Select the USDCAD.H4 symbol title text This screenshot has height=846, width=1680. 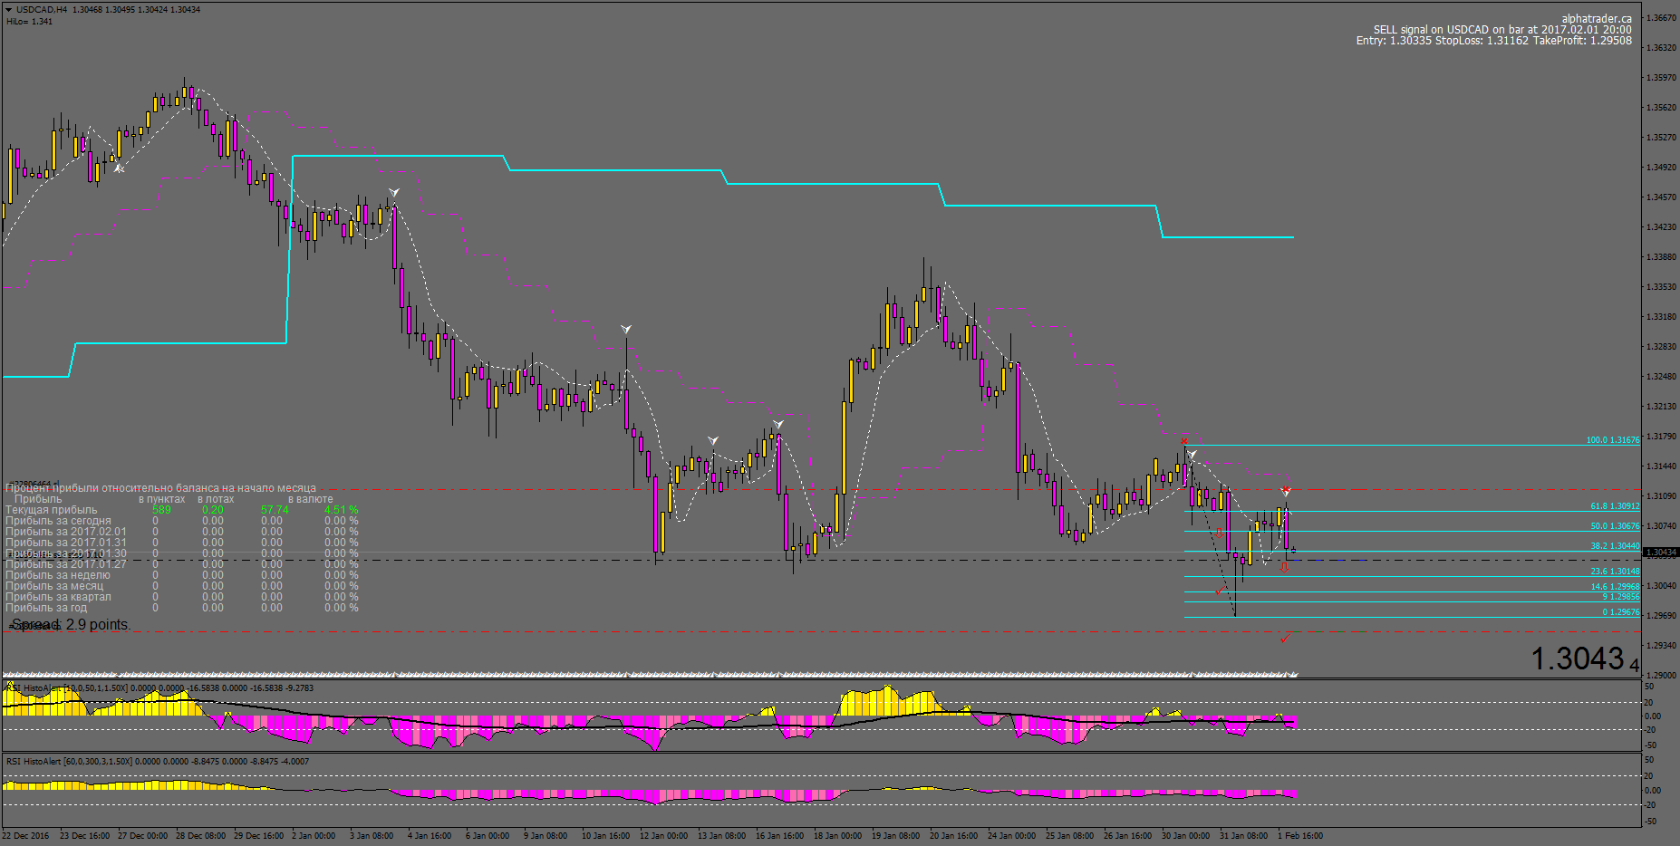42,10
